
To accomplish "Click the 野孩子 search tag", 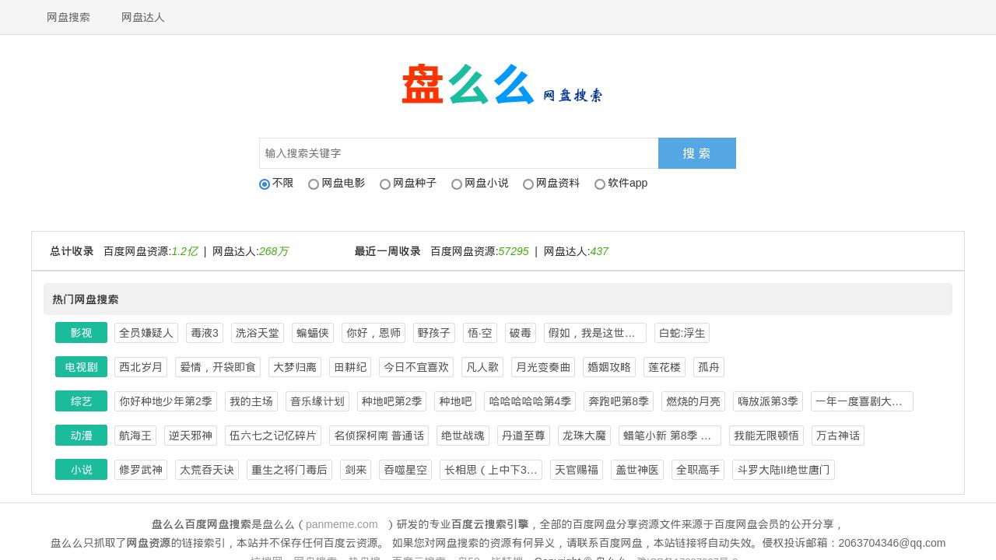I will (434, 333).
